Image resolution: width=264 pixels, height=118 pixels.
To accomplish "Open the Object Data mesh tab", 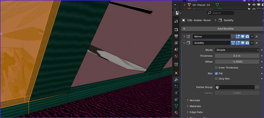I will pos(176,106).
